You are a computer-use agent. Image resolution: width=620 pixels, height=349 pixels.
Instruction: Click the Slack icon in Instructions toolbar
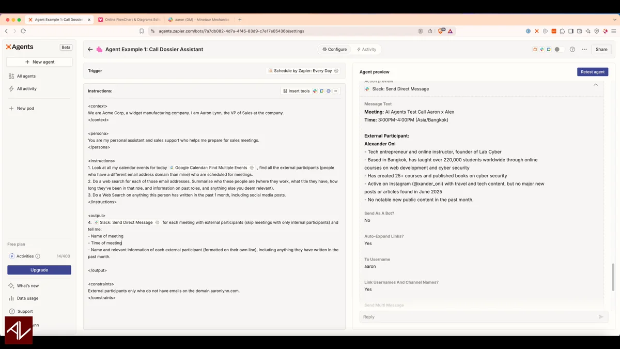pyautogui.click(x=315, y=91)
